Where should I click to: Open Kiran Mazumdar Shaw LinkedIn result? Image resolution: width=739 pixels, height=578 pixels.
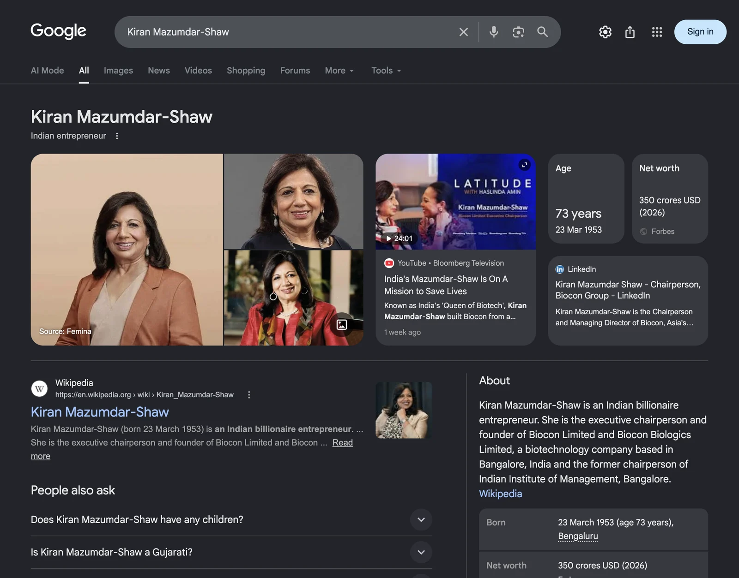(x=628, y=290)
